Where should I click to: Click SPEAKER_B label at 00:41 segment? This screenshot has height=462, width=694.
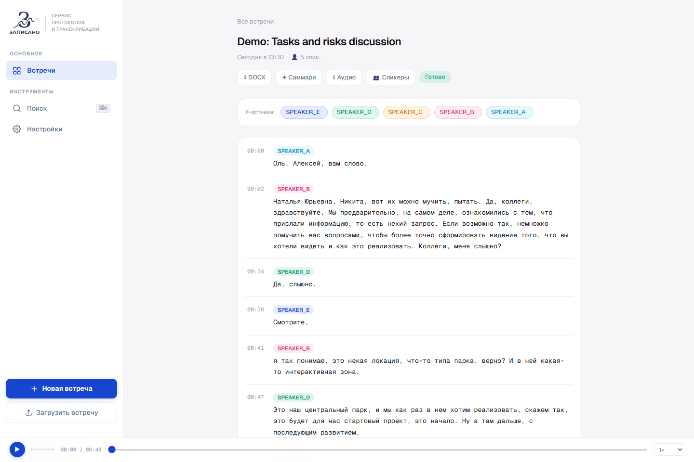pyautogui.click(x=294, y=348)
